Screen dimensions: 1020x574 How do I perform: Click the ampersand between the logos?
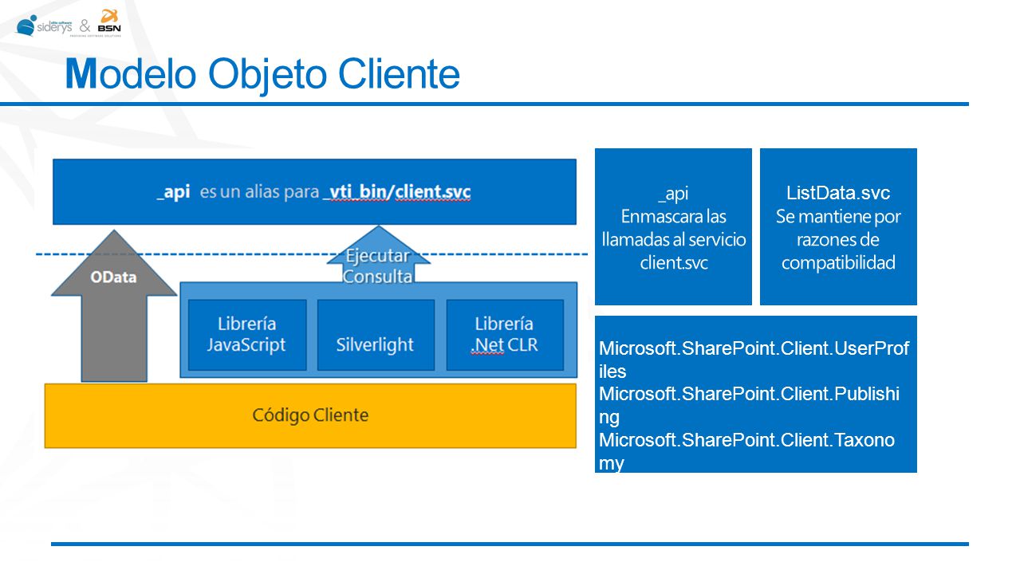[85, 25]
